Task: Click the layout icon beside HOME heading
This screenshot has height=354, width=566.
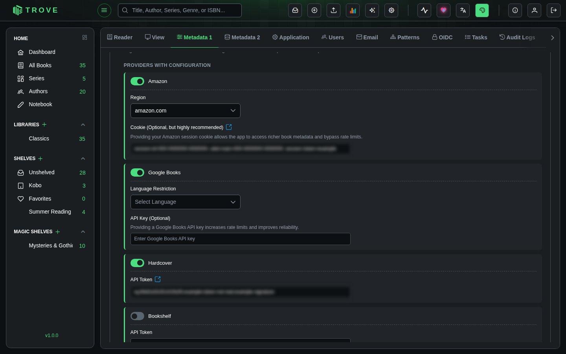Action: click(85, 37)
